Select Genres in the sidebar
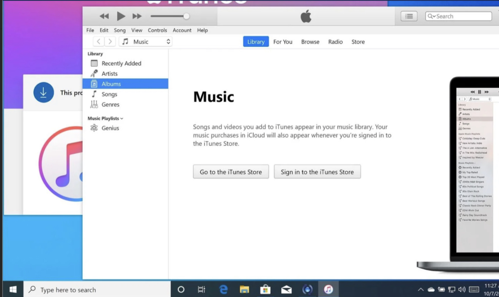The image size is (499, 297). click(x=126, y=104)
